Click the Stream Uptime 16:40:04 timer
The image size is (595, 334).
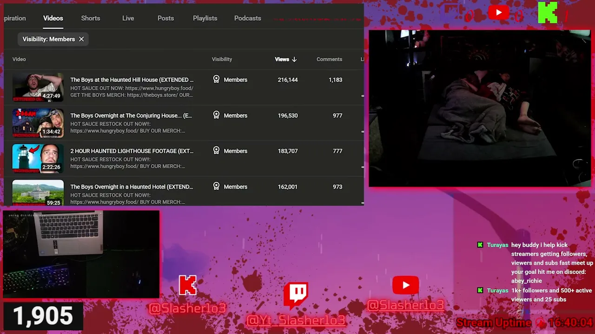525,323
